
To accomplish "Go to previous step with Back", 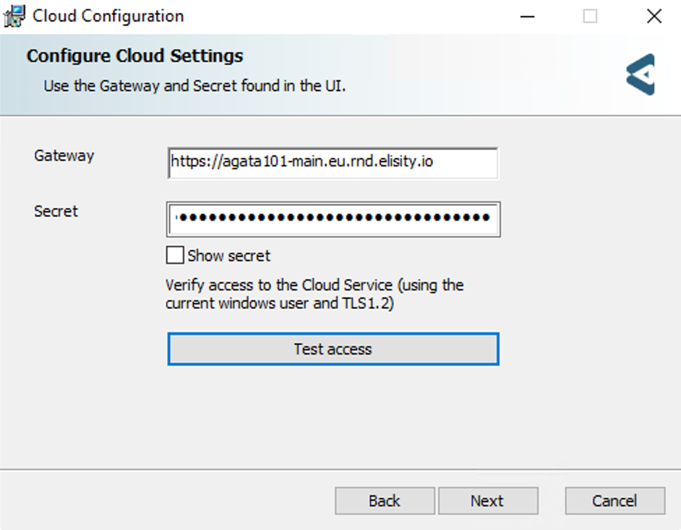I will click(385, 501).
